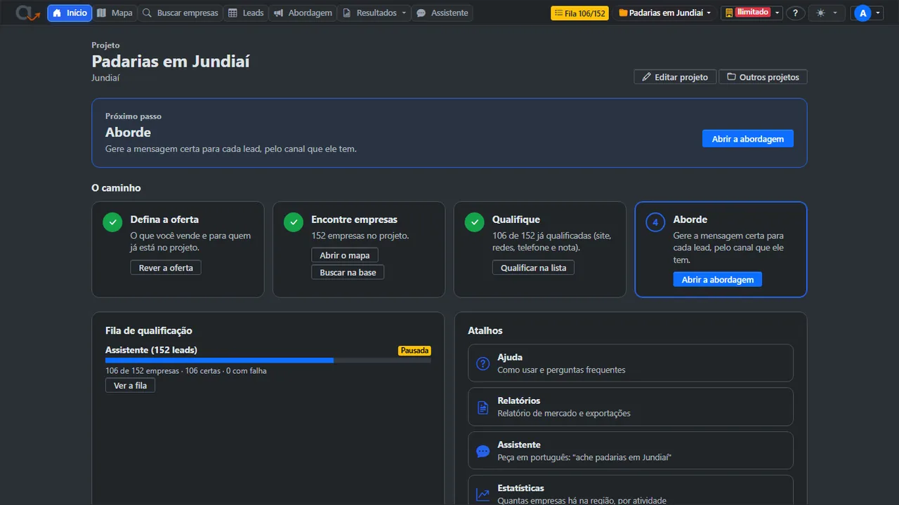Click the Assistente chat bubble icon in Atalhos
This screenshot has width=899, height=505.
[x=483, y=451]
